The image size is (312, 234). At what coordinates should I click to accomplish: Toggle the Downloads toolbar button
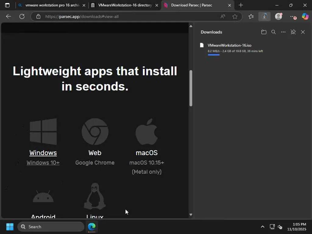point(264,16)
